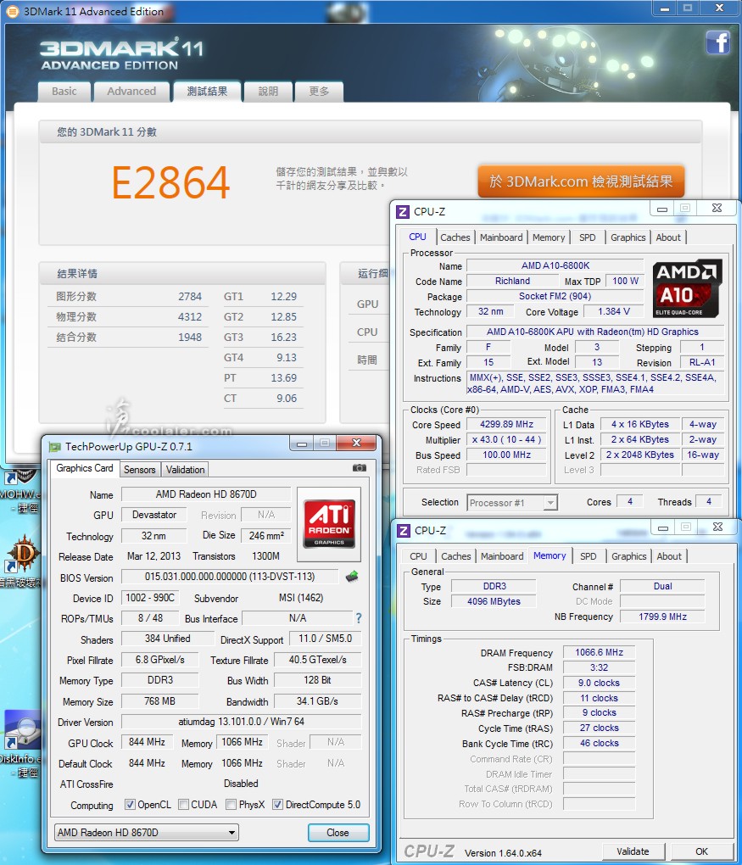Switch to the CPU tab in the lower CPU-Z

pyautogui.click(x=418, y=556)
